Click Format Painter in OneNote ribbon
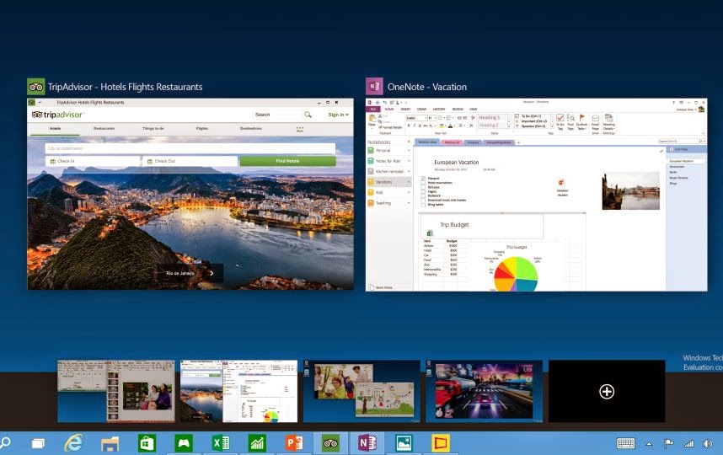 point(389,128)
